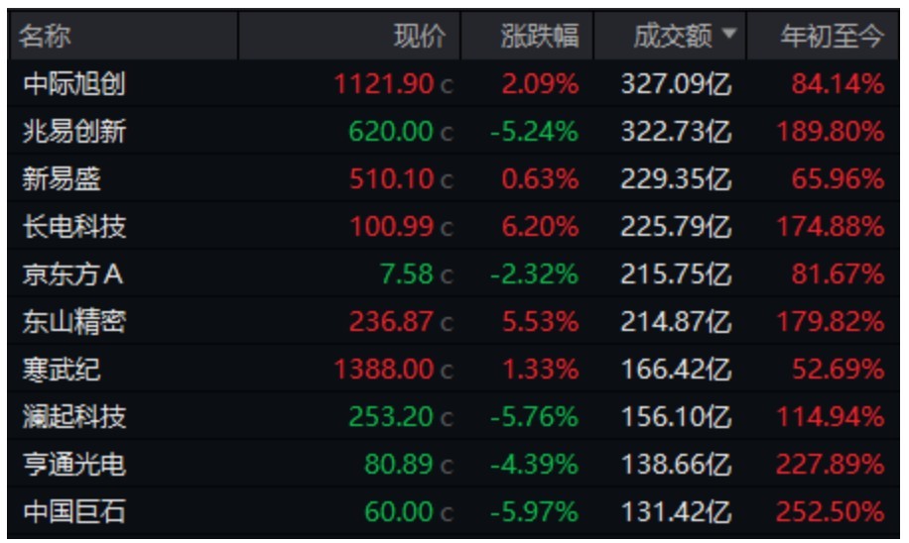Select stock 寒武纪
The image size is (909, 543).
[62, 370]
